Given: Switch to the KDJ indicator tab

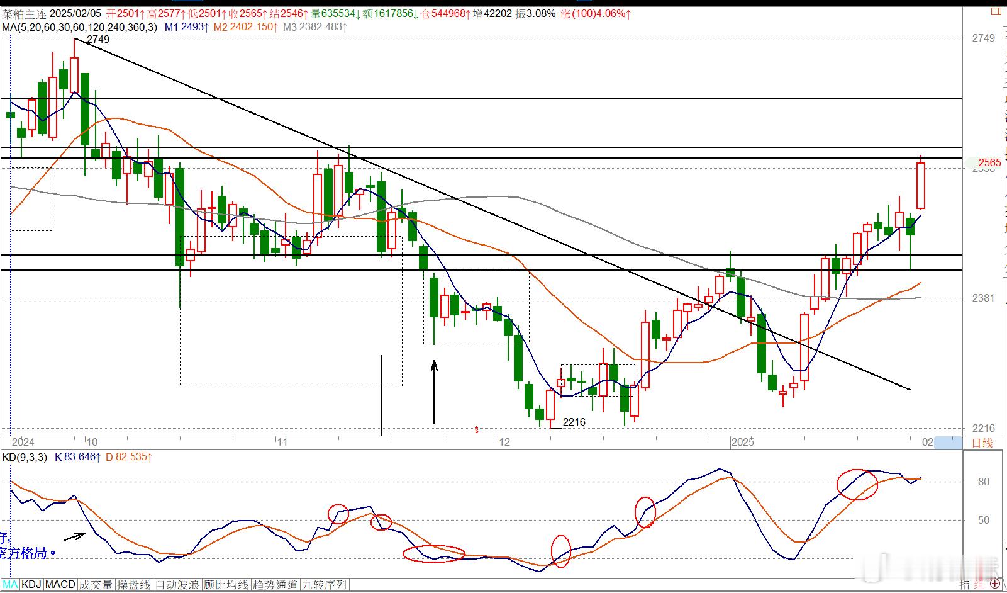Looking at the screenshot, I should (31, 585).
